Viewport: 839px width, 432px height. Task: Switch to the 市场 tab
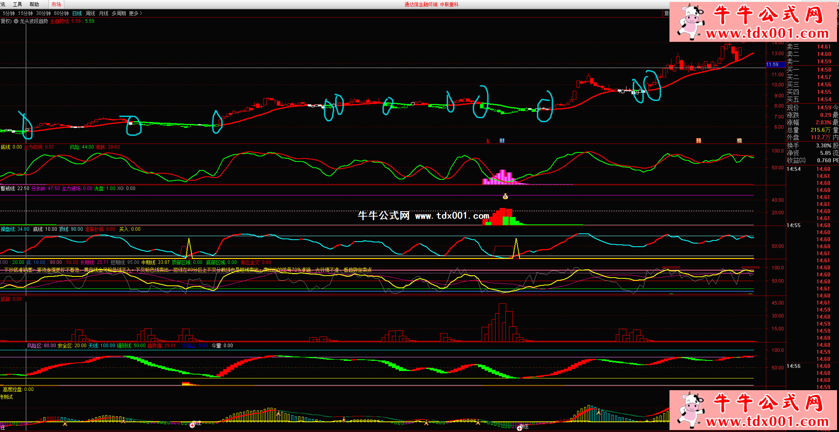coord(56,4)
